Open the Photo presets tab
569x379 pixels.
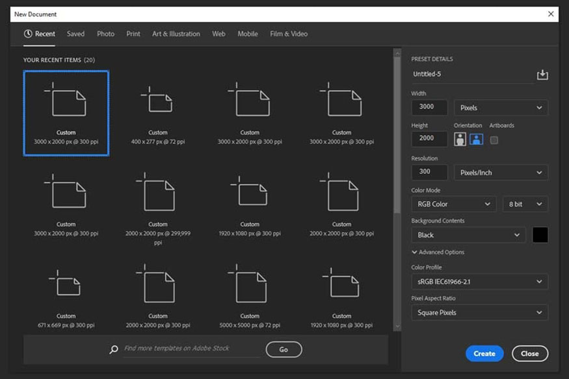pyautogui.click(x=105, y=34)
